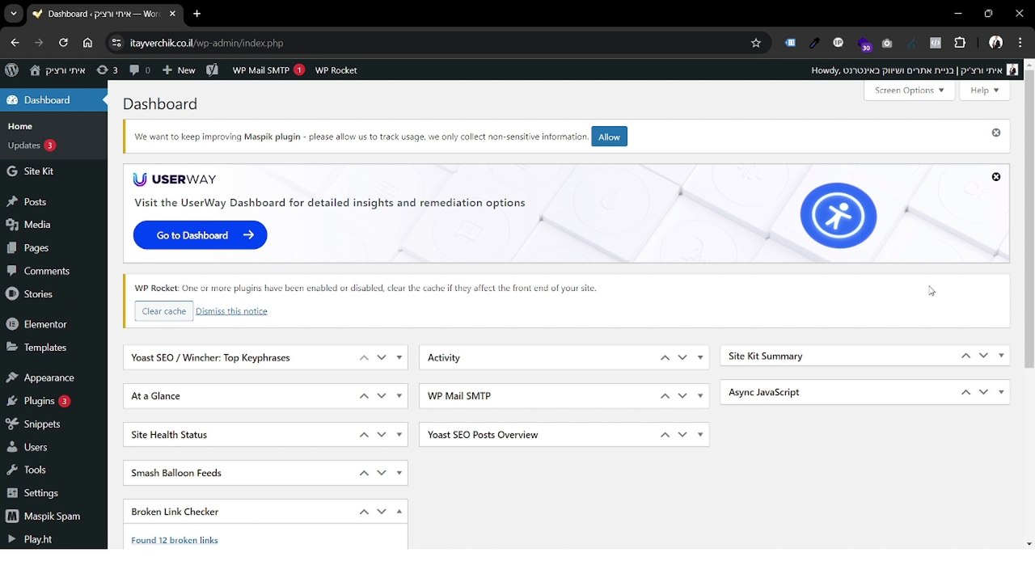Screen dimensions: 1035x582
Task: Open Pages in sidebar
Action: tap(53, 248)
